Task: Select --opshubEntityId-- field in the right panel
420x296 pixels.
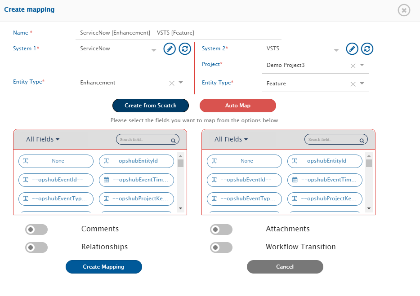Action: click(325, 161)
